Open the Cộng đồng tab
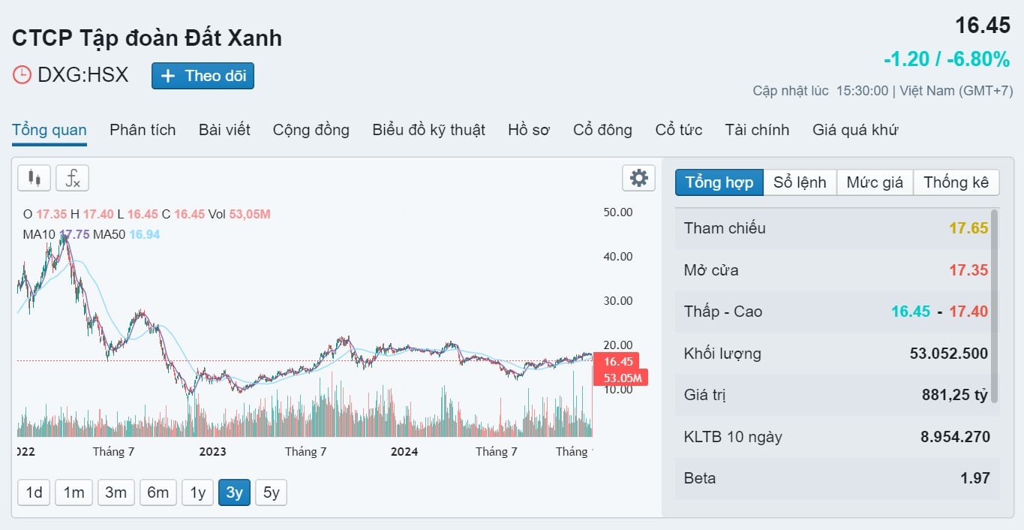This screenshot has height=530, width=1024. 311,130
